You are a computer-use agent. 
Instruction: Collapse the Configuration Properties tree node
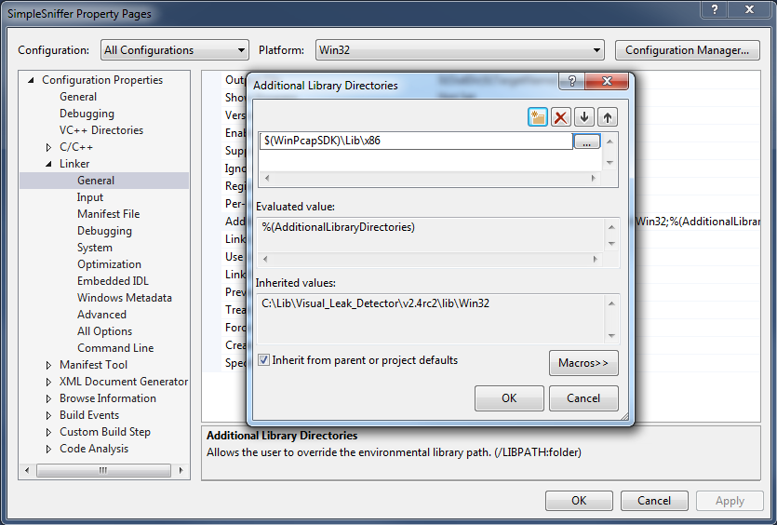pos(32,80)
